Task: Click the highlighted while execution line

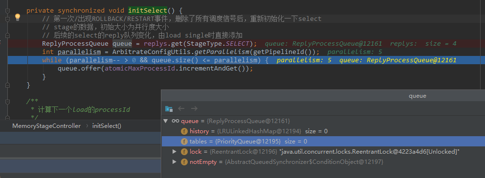Action: click(x=246, y=60)
